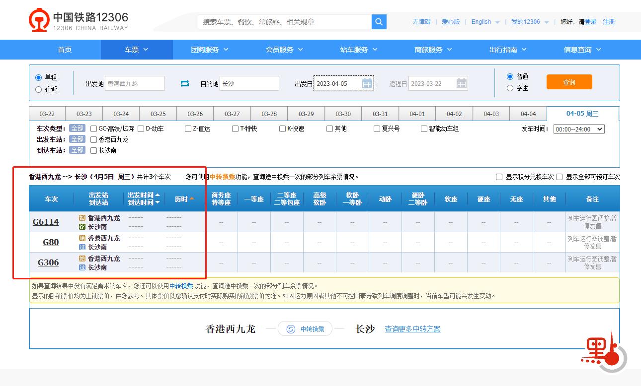Click the ascending sort arrow on 出发时间
Viewport: 641px width, 386px height.
(x=157, y=195)
